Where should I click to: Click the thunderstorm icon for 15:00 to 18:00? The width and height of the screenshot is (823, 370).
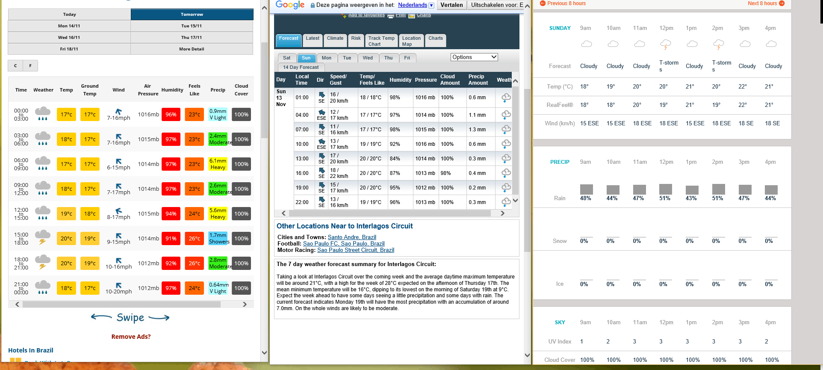(x=43, y=238)
